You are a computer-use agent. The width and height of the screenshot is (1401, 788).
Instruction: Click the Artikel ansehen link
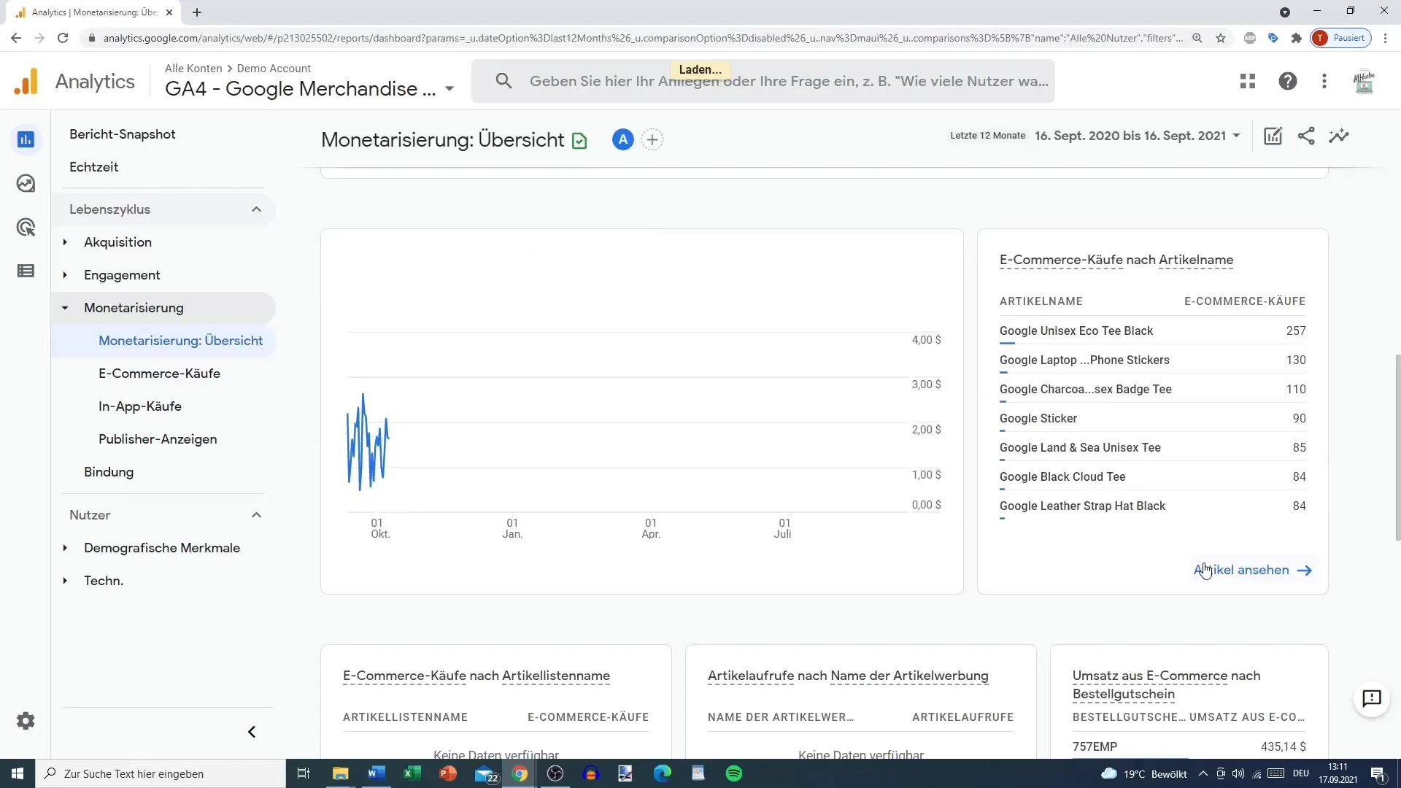tap(1253, 570)
